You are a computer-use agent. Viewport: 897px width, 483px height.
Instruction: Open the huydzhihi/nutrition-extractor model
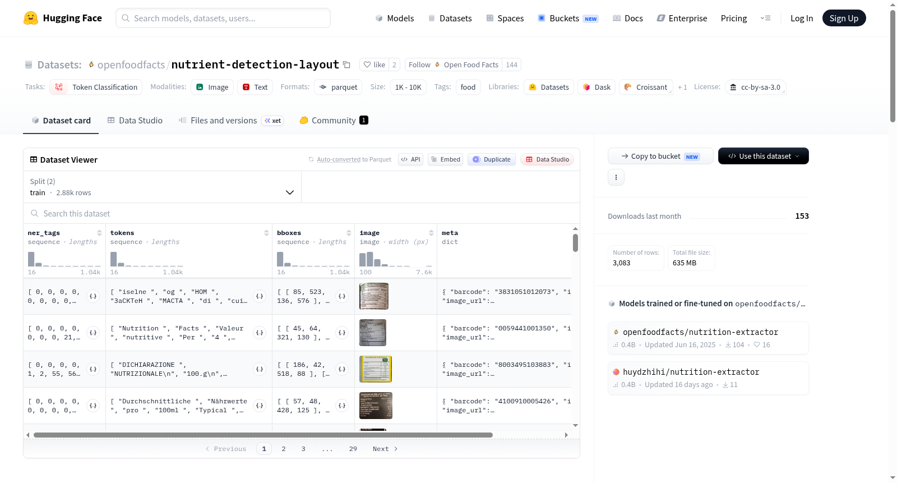(x=708, y=378)
